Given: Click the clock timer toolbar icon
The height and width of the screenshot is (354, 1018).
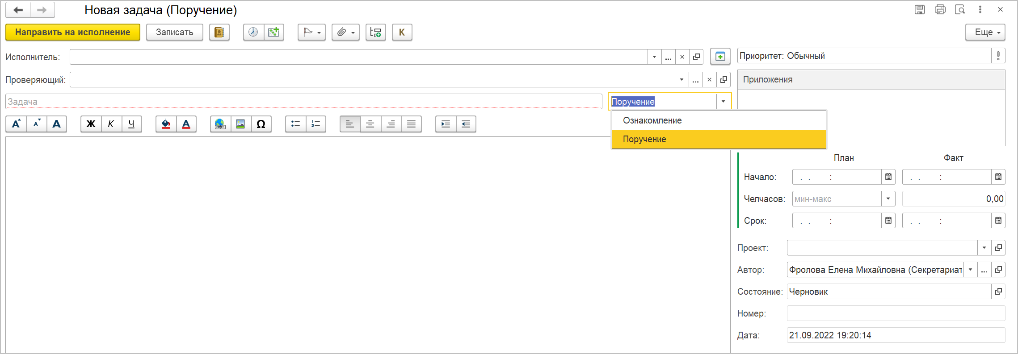Looking at the screenshot, I should point(253,32).
